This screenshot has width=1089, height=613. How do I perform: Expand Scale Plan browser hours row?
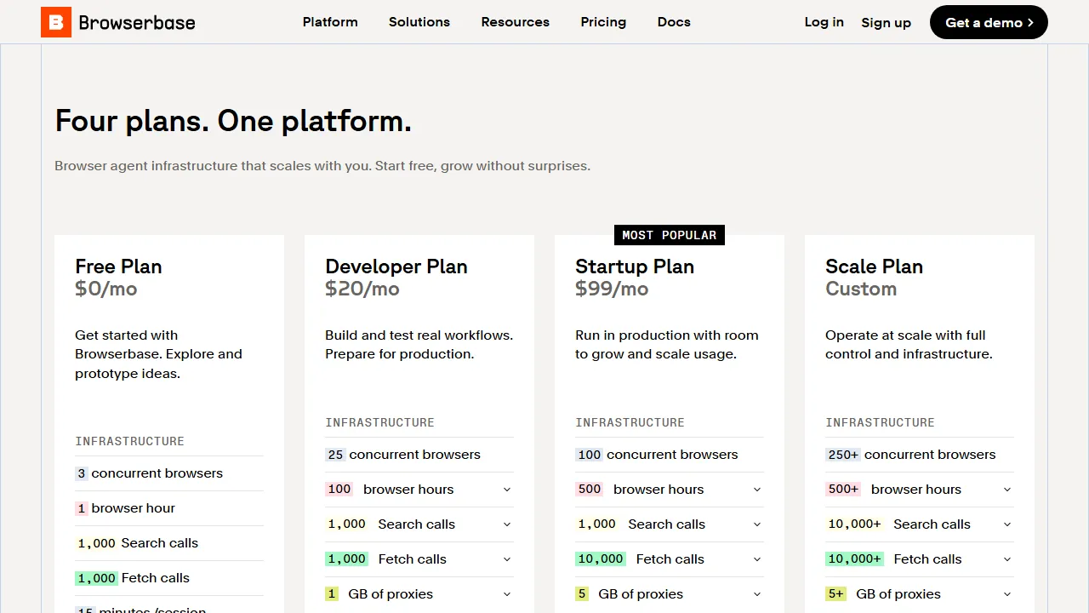tap(920, 490)
